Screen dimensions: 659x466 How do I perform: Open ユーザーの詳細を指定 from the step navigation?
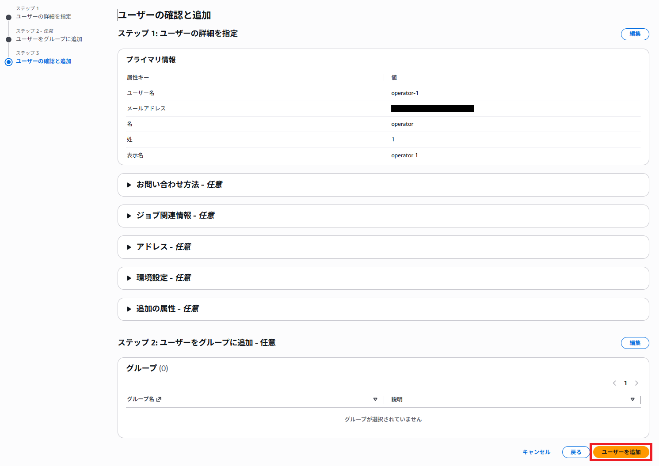43,16
